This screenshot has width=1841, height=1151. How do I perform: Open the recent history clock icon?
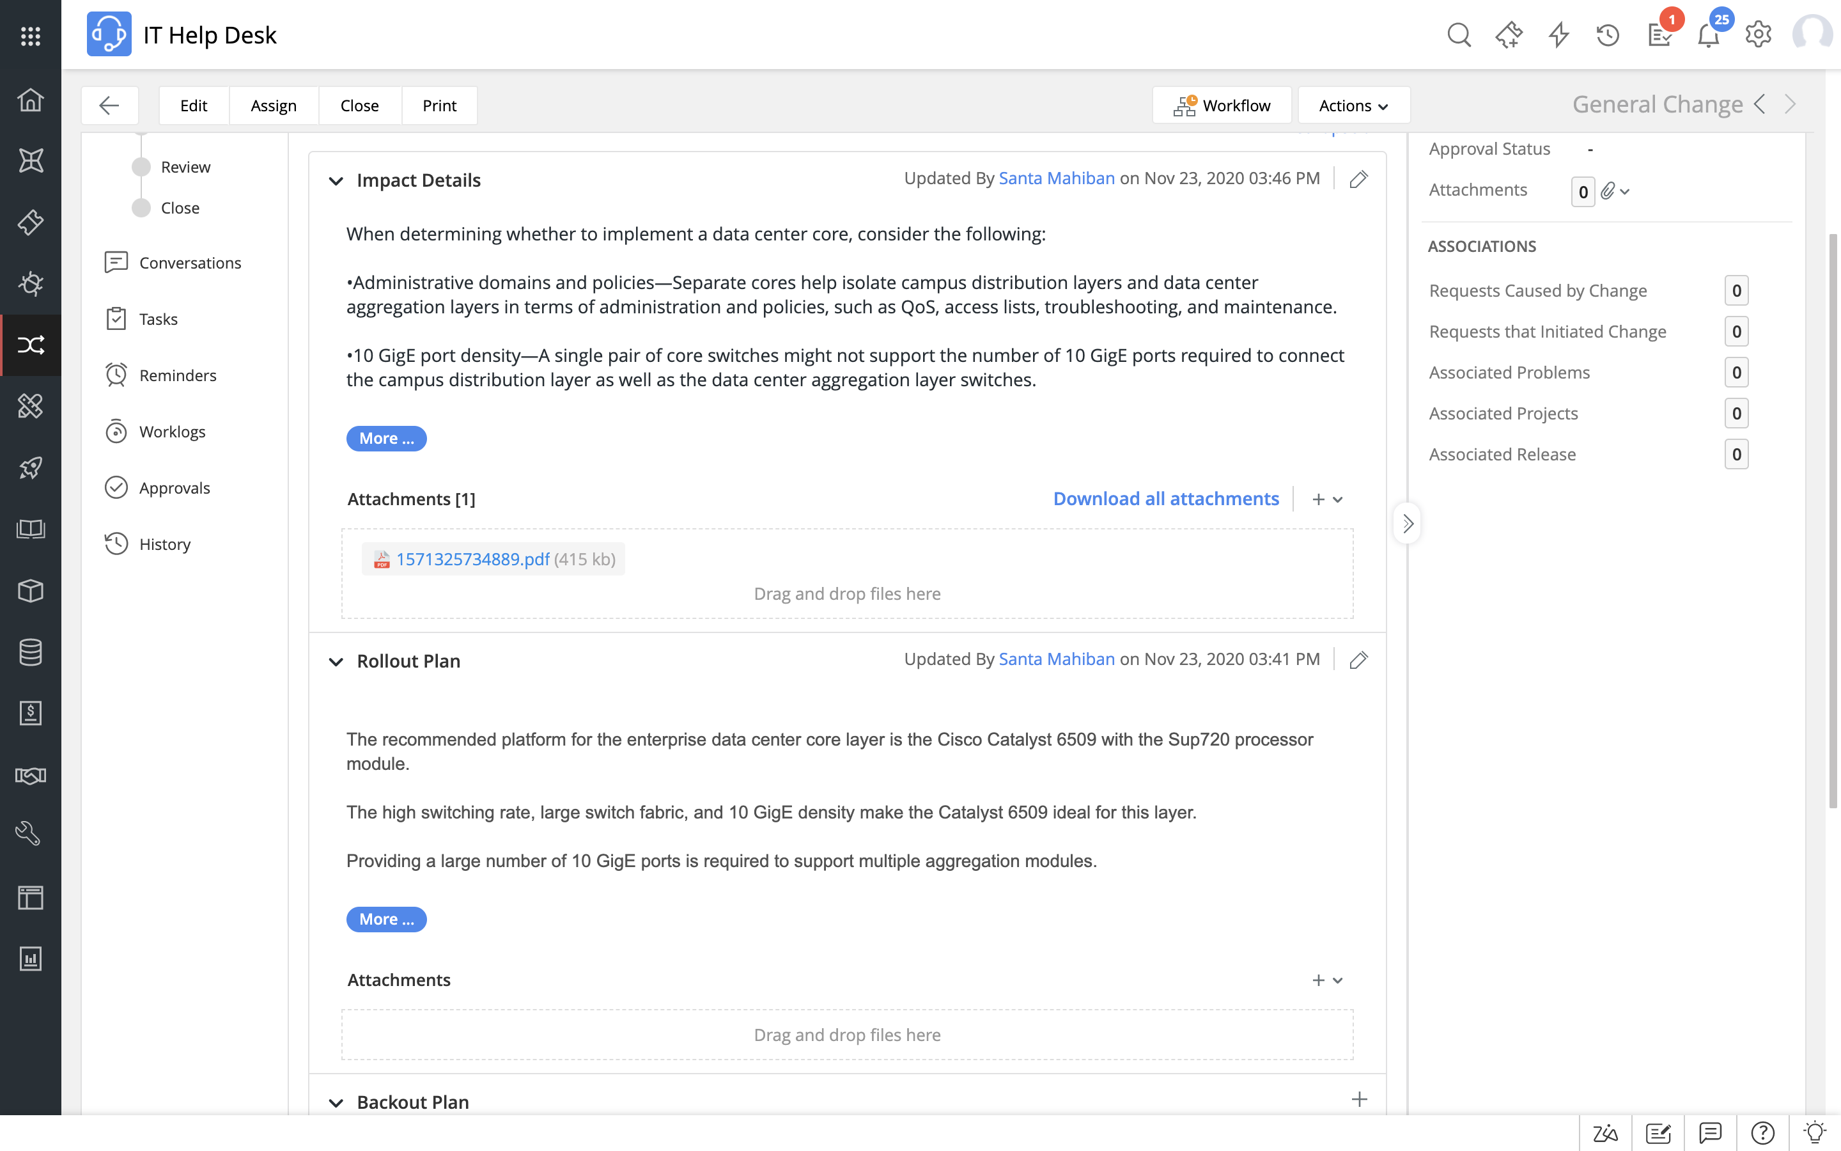click(x=1608, y=35)
